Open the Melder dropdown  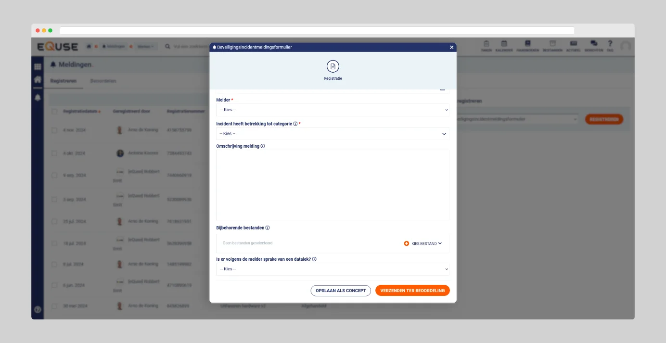coord(333,110)
